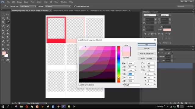Screen dimensions: 195x109
Task: Open File Explorer from the taskbar
Action: click(22, 107)
